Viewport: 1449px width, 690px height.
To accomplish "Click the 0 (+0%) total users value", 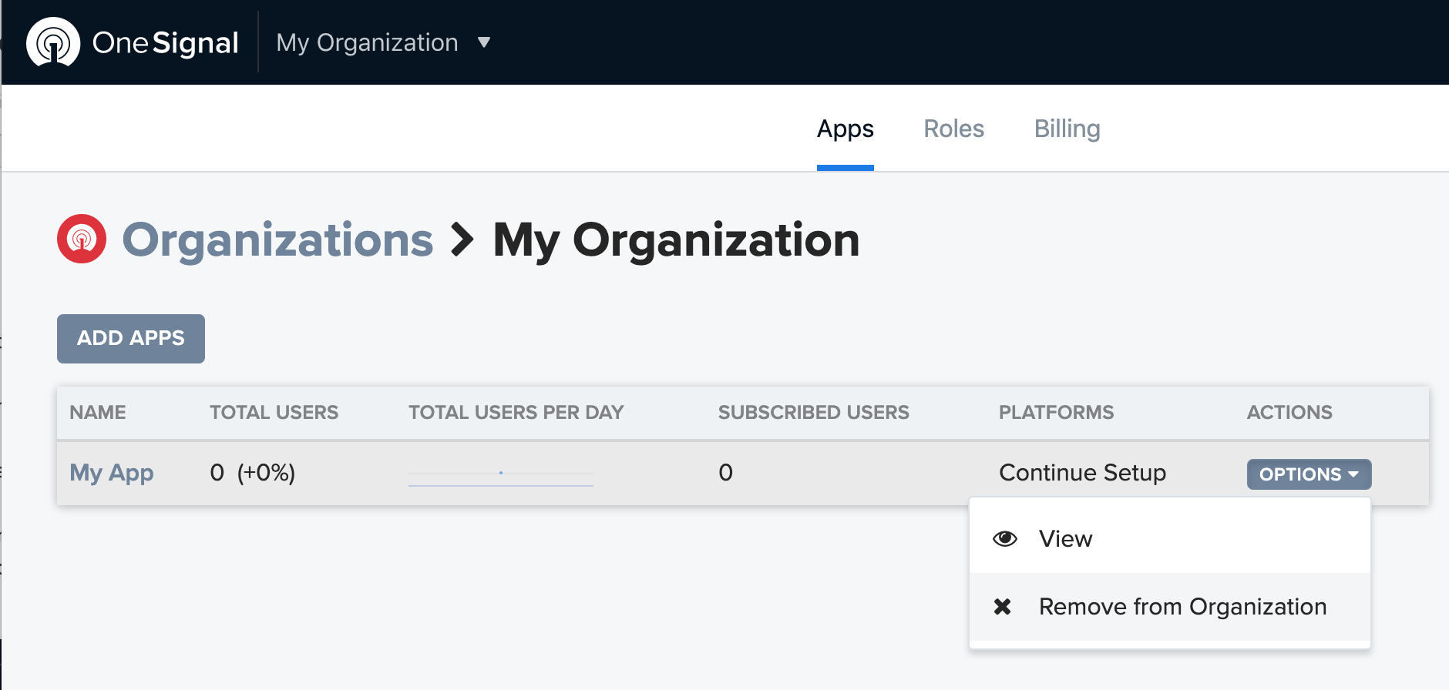I will (x=253, y=472).
